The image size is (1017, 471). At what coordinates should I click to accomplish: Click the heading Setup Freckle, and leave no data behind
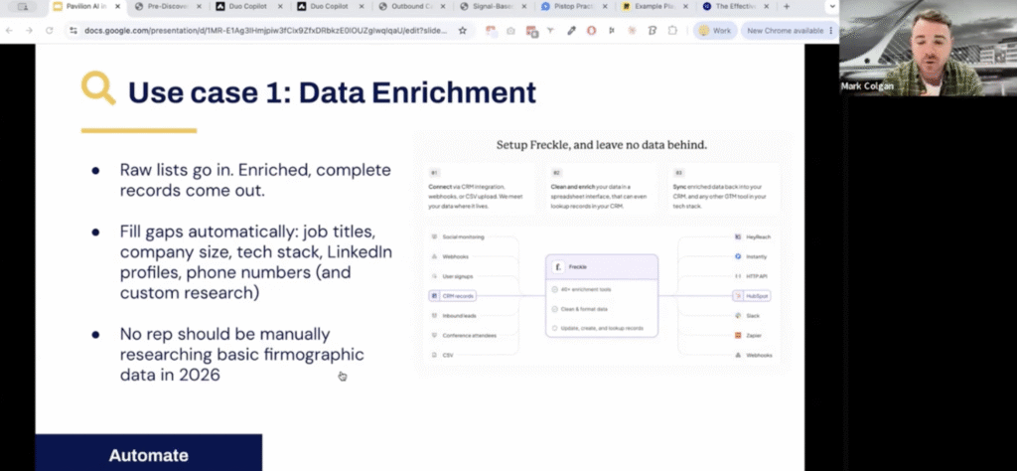(x=601, y=145)
